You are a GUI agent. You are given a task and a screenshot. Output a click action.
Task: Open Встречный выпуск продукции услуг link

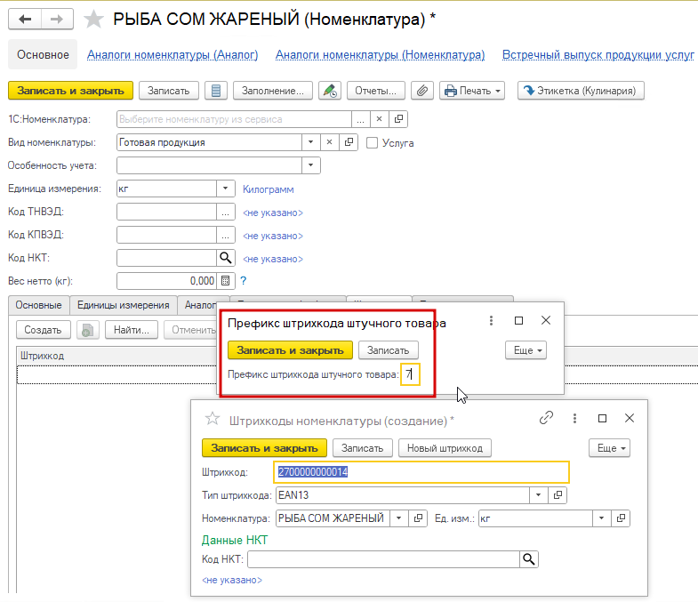pos(598,55)
